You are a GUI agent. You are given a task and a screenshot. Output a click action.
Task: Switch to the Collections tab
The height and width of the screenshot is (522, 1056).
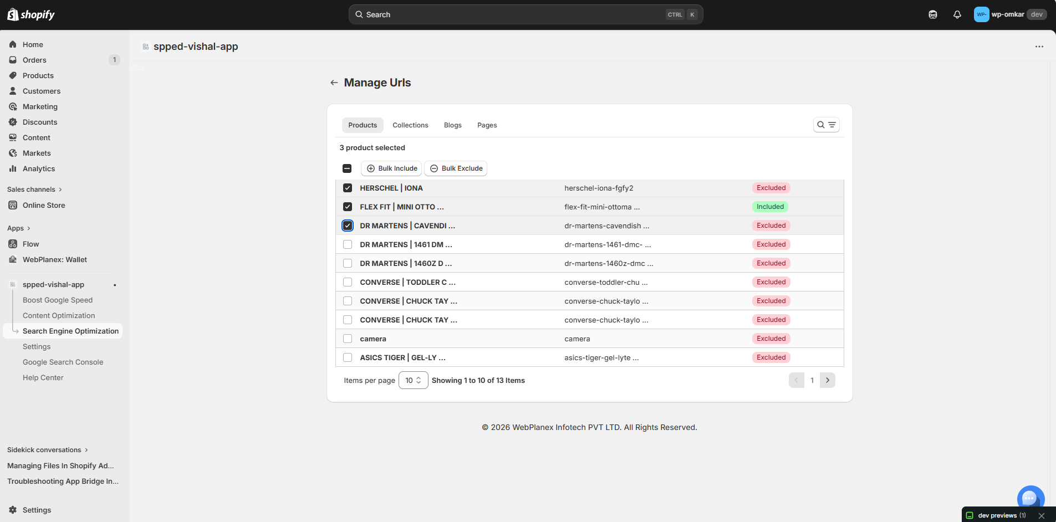tap(410, 125)
